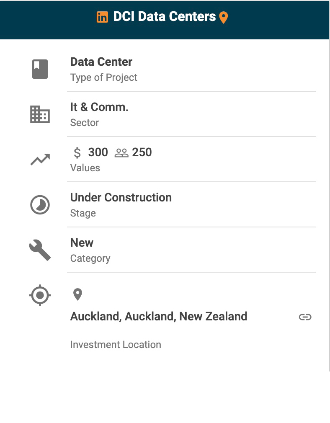Open the chain link icon beside location
This screenshot has width=330, height=423.
tap(305, 317)
